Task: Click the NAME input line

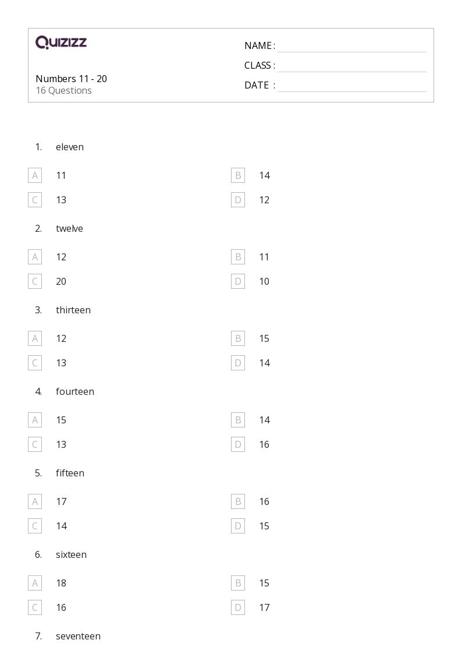Action: [351, 46]
